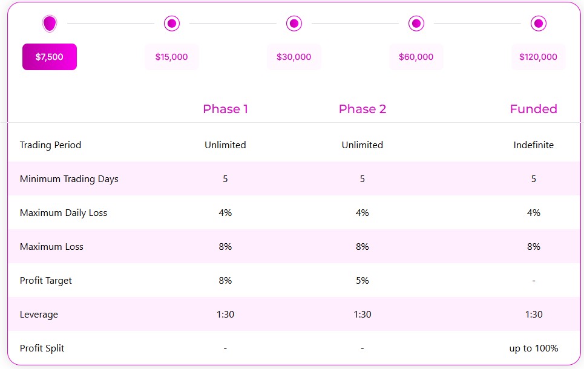Click the Profit Target row label
The height and width of the screenshot is (369, 584).
[x=46, y=281]
